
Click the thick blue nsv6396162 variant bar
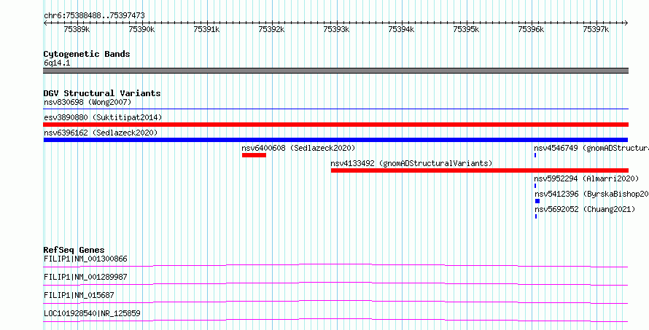coord(335,140)
